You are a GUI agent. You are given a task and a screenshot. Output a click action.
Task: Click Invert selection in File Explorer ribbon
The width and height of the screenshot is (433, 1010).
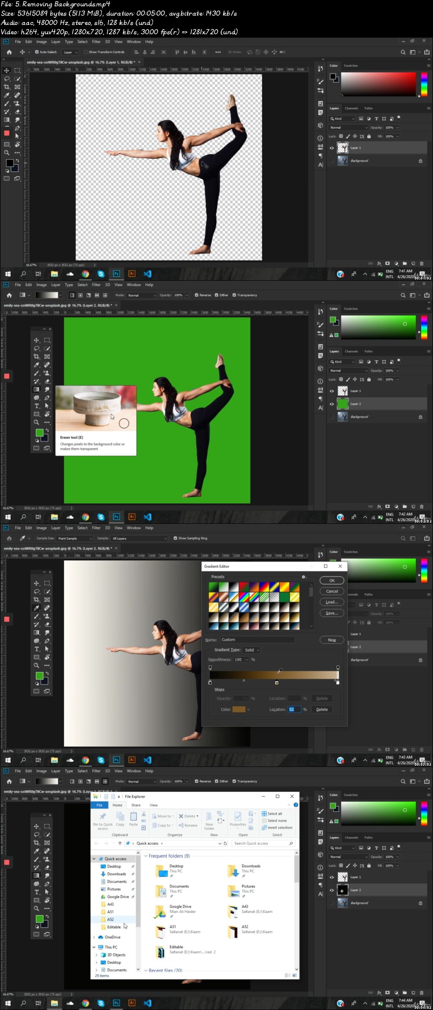click(x=277, y=827)
